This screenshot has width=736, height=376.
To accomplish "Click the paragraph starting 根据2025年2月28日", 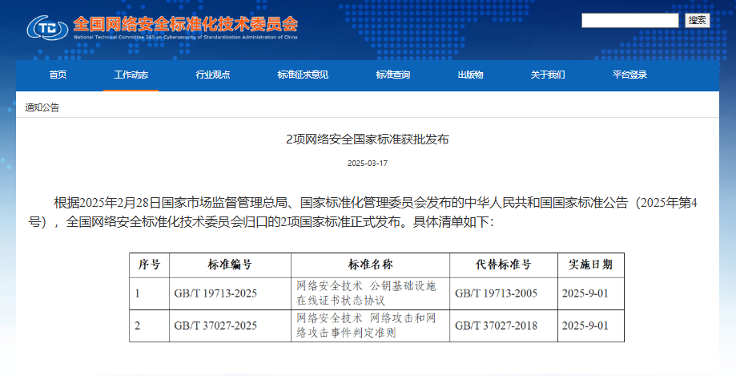I will [363, 212].
